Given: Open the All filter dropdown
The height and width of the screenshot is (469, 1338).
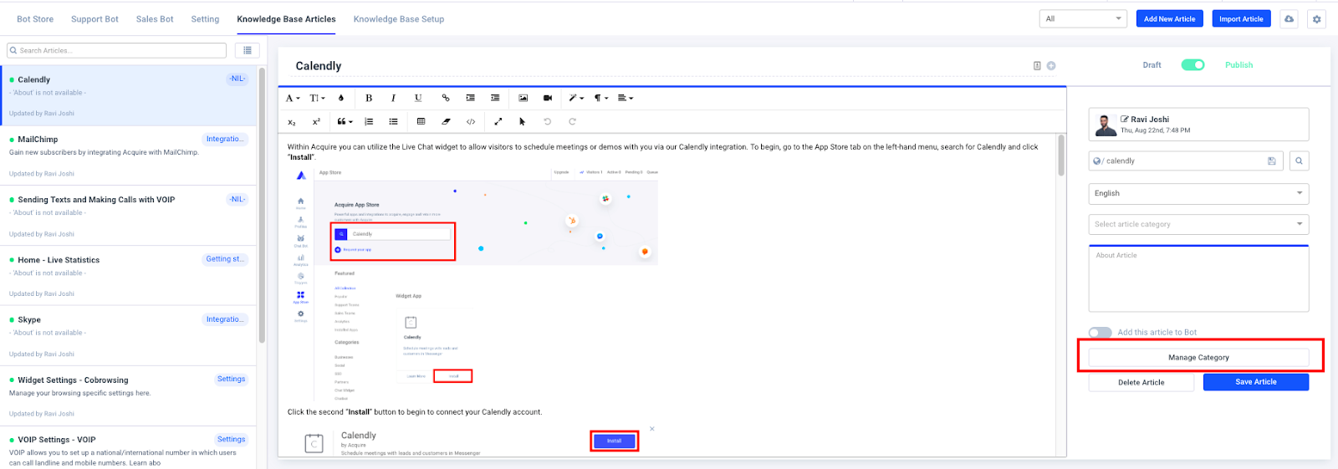Looking at the screenshot, I should tap(1083, 18).
